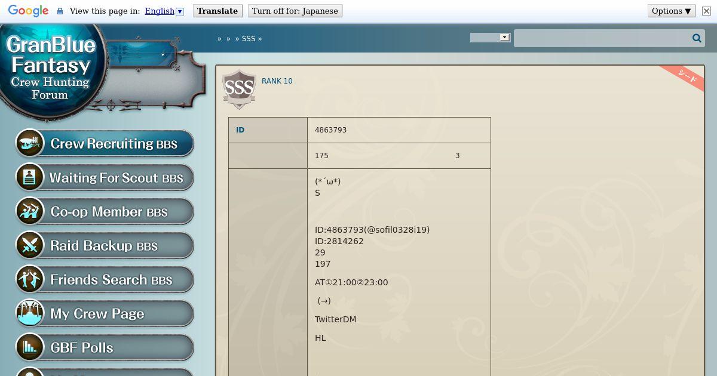Click the Friends Search people icon
The image size is (717, 376).
pyautogui.click(x=30, y=279)
